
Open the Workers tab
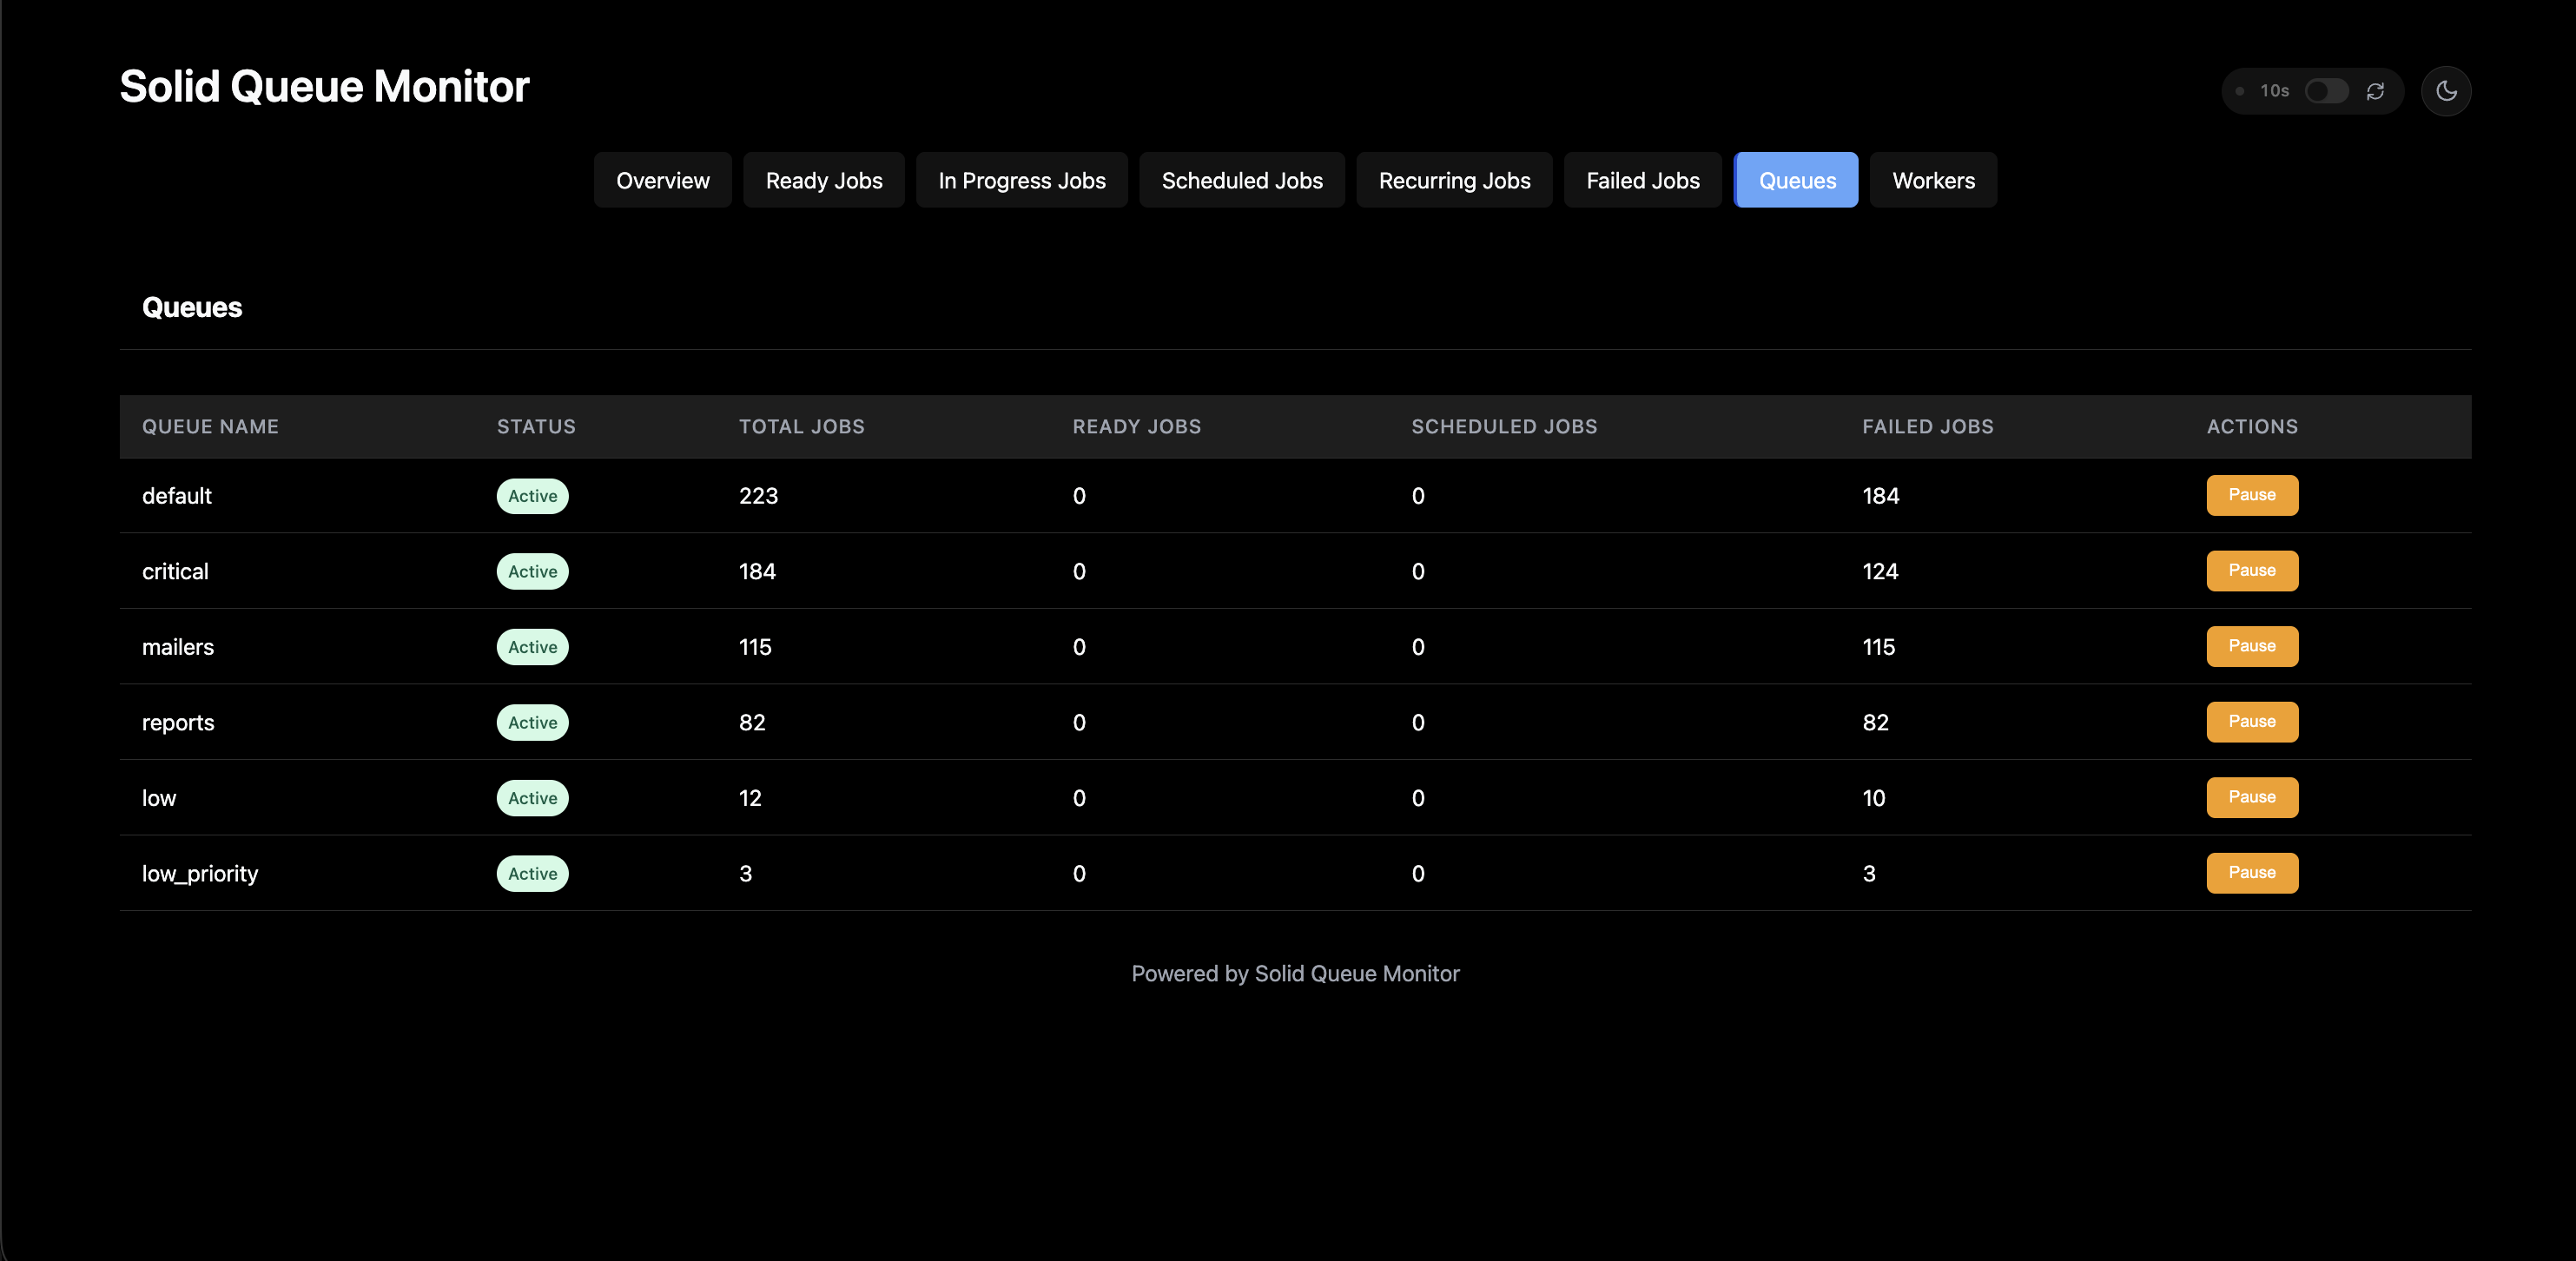coord(1932,180)
